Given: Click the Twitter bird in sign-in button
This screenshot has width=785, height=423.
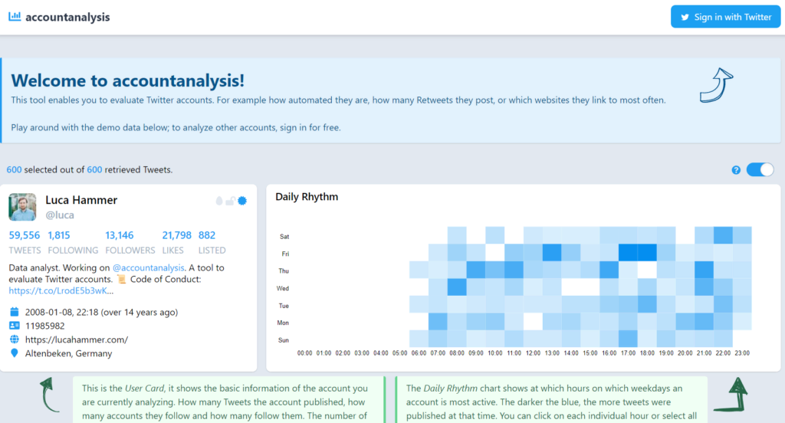Looking at the screenshot, I should (x=685, y=17).
